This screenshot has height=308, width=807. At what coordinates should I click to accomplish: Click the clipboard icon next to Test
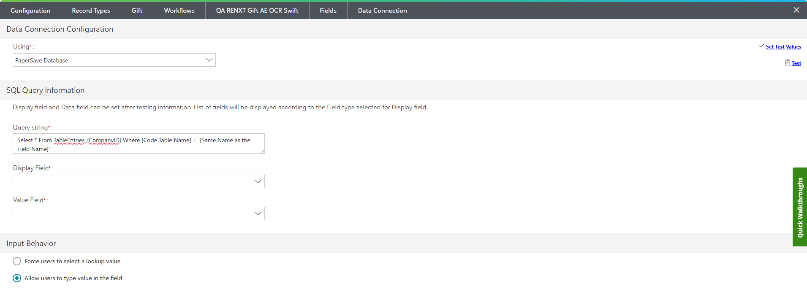point(787,62)
